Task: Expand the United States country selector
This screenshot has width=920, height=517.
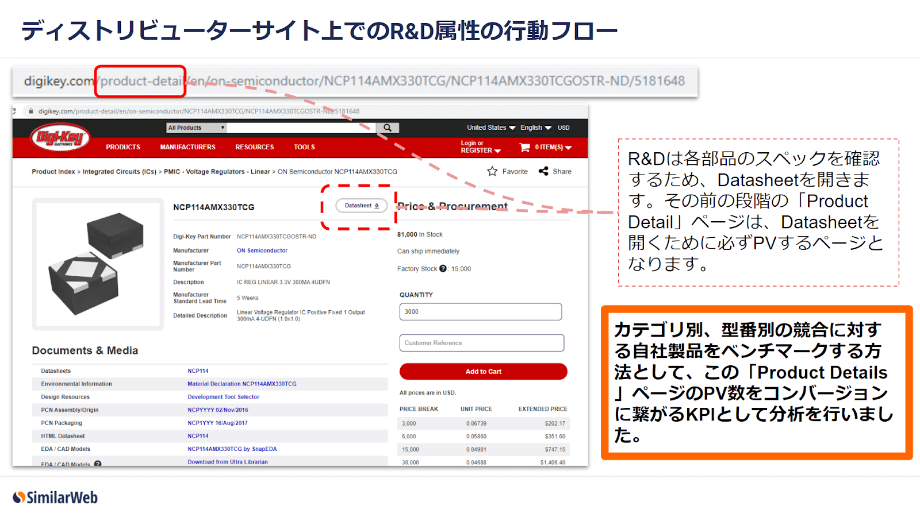Action: pyautogui.click(x=490, y=128)
